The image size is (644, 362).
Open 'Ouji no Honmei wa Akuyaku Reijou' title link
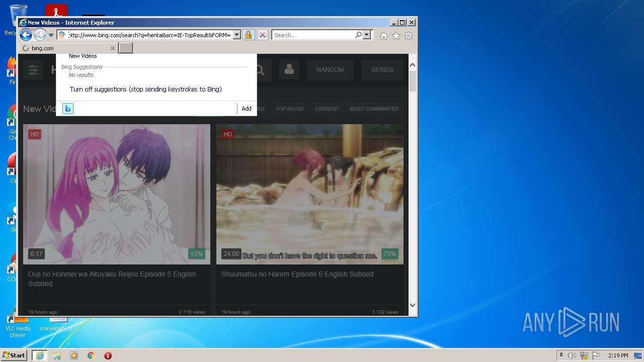pyautogui.click(x=112, y=279)
